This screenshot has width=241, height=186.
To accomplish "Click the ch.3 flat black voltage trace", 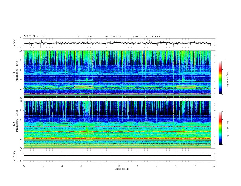I will 117,156.
